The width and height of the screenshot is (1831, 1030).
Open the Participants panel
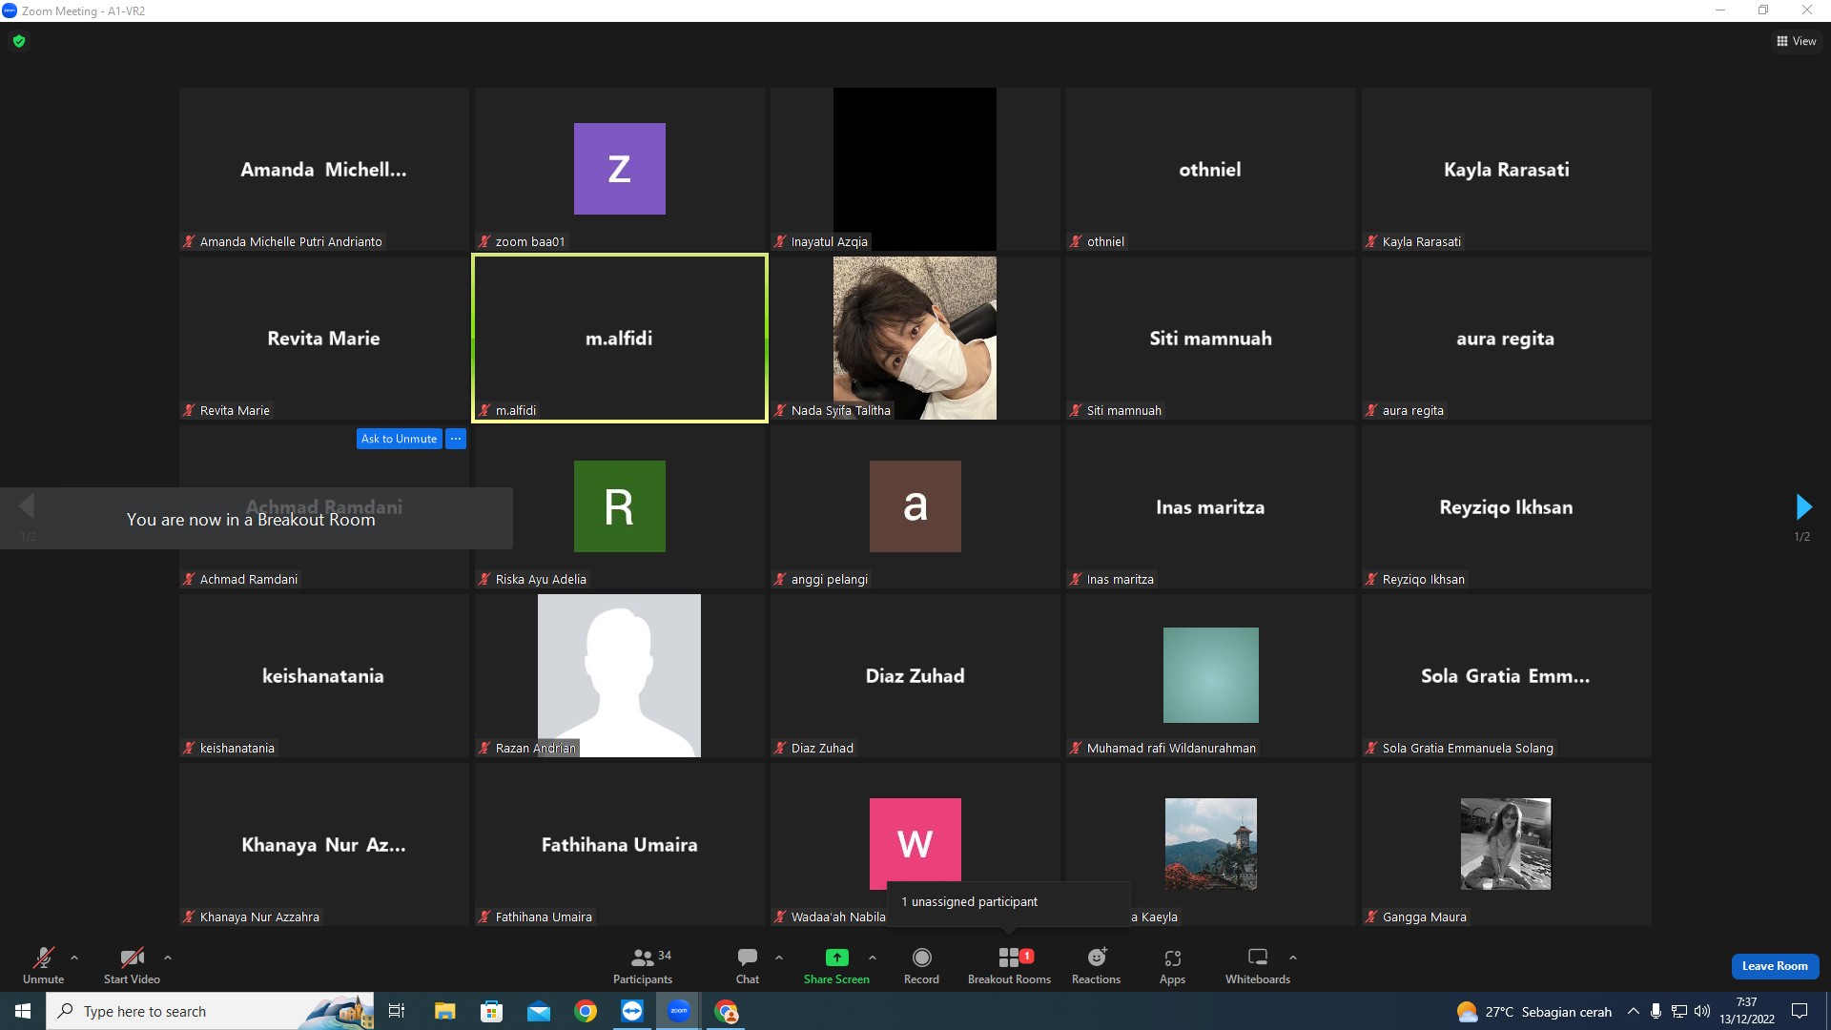(x=643, y=965)
